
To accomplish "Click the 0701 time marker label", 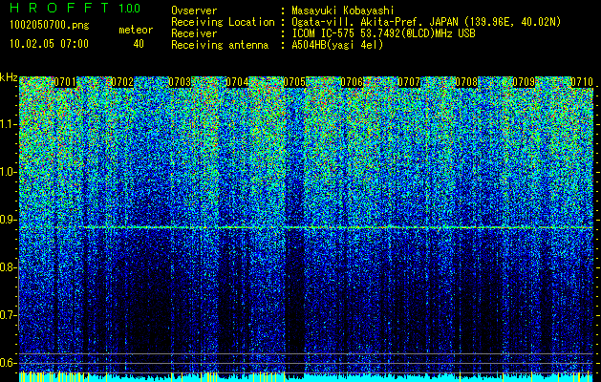I will pyautogui.click(x=65, y=82).
